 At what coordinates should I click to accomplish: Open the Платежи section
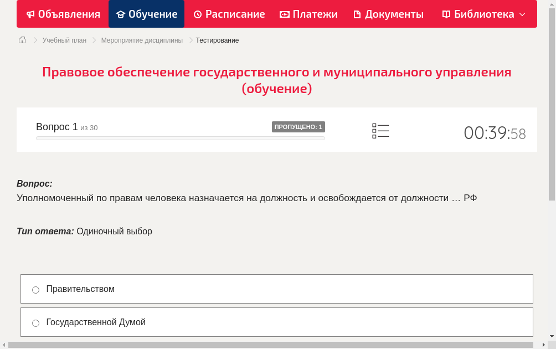tap(308, 14)
